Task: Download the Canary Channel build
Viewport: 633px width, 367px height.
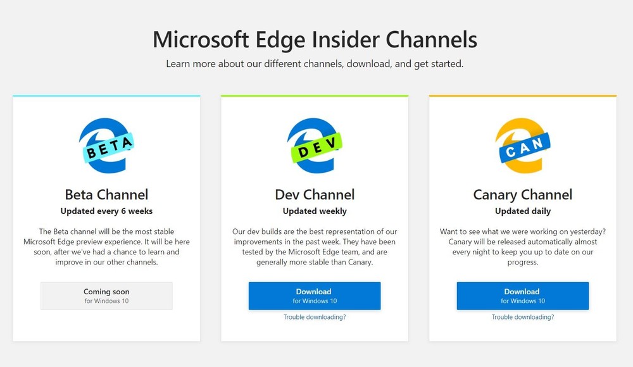Action: click(522, 295)
